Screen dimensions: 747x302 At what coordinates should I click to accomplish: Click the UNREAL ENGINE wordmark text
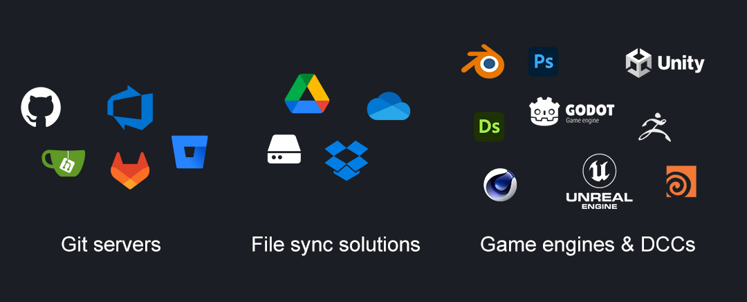pyautogui.click(x=599, y=201)
